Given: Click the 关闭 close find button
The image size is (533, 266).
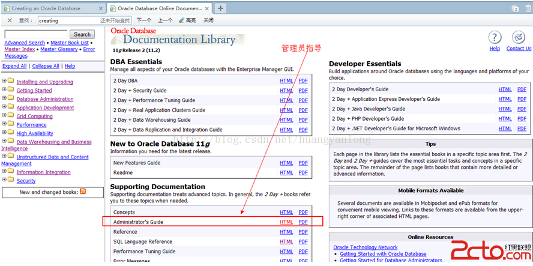Looking at the screenshot, I should click(x=208, y=20).
